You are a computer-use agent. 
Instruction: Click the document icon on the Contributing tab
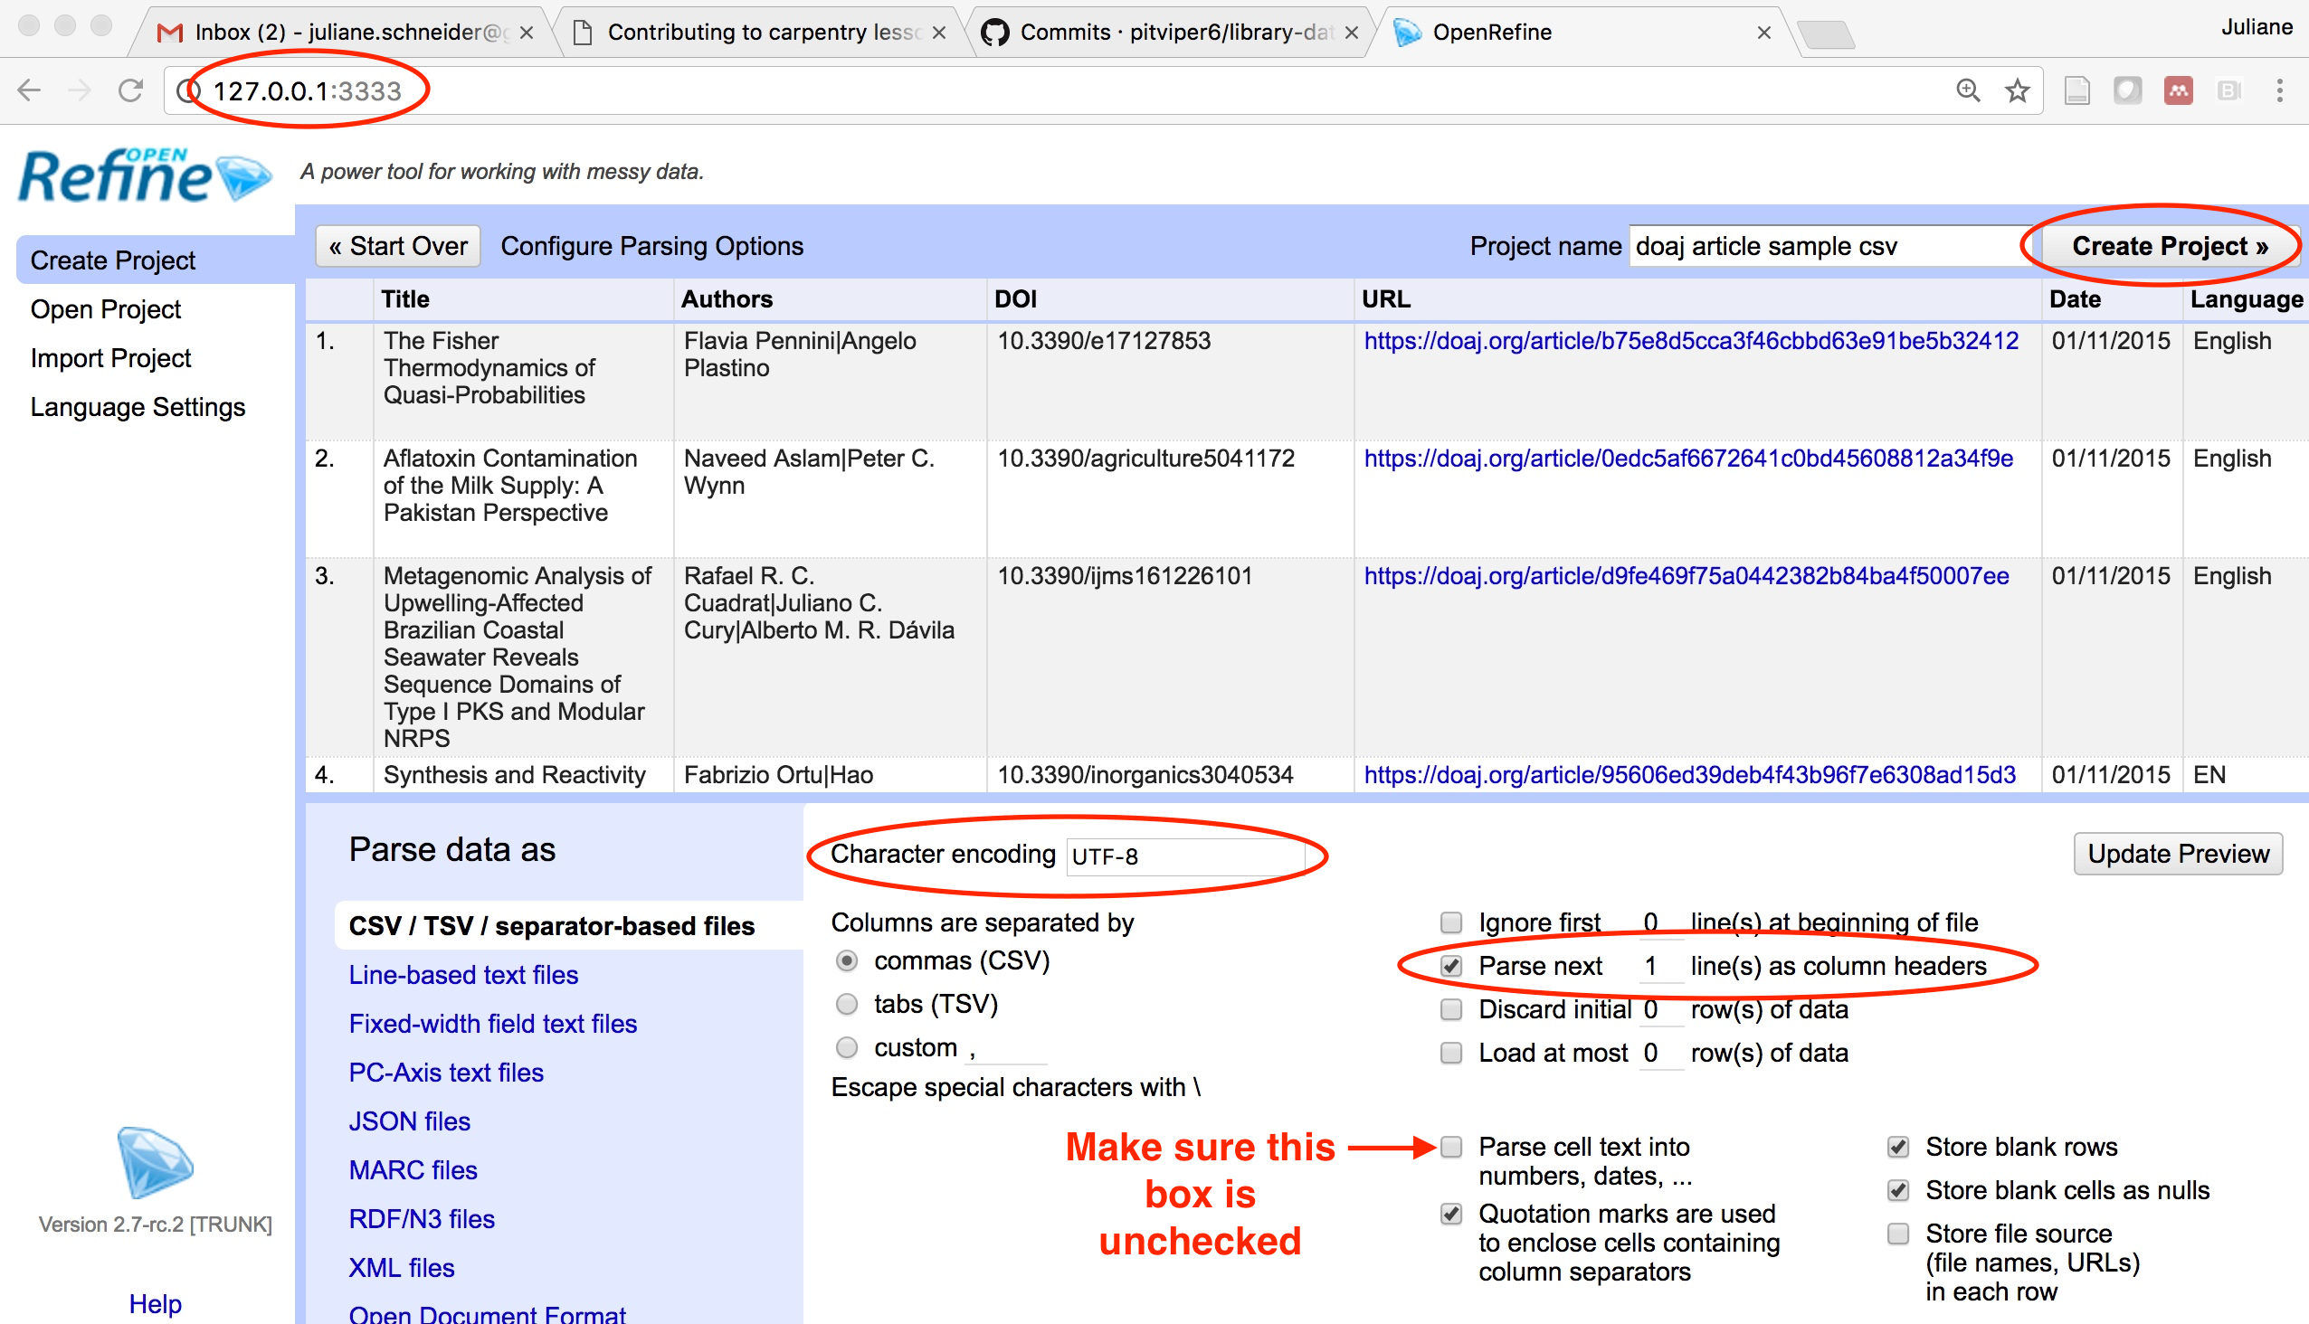tap(583, 32)
